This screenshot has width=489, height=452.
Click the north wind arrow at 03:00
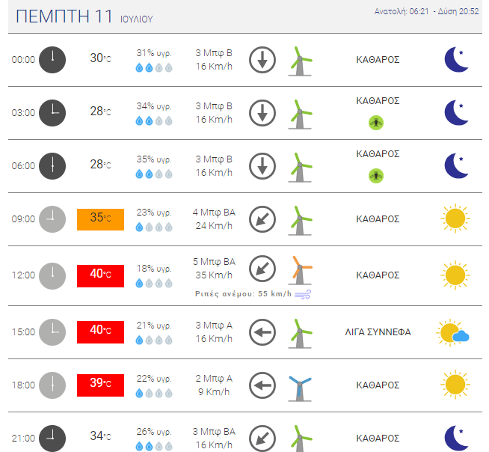point(262,113)
